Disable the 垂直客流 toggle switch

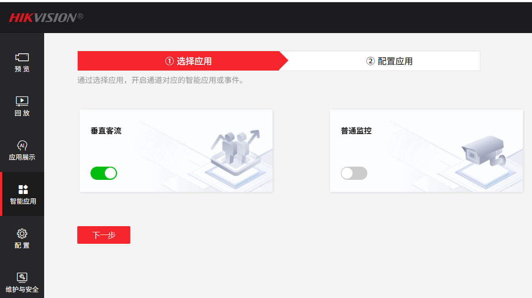coord(104,173)
